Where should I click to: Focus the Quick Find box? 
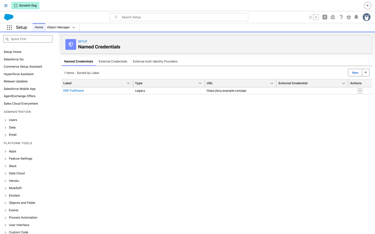[28, 39]
